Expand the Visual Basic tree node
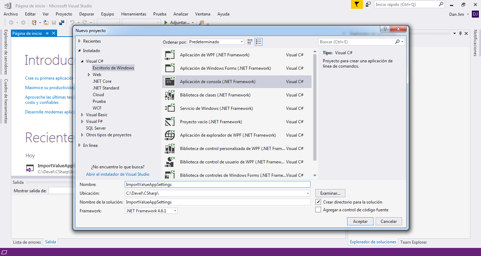The height and width of the screenshot is (256, 481). coord(82,115)
